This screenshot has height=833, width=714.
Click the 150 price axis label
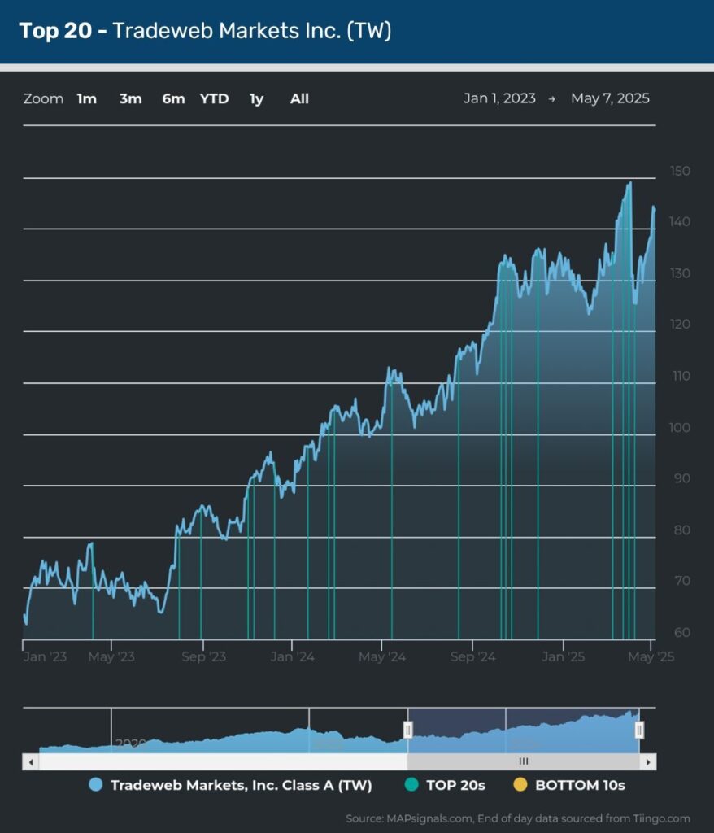click(680, 171)
